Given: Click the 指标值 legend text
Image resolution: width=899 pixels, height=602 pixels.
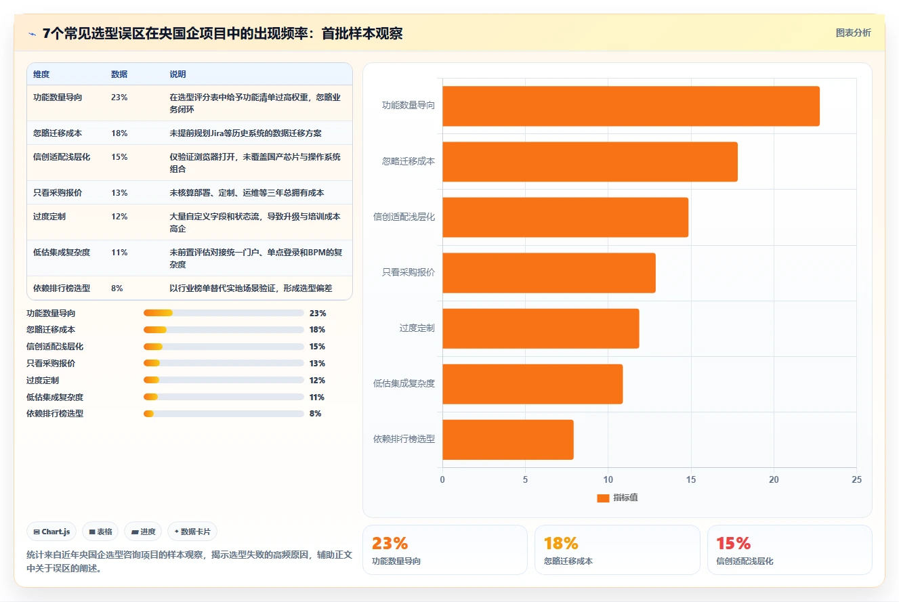Looking at the screenshot, I should 625,498.
